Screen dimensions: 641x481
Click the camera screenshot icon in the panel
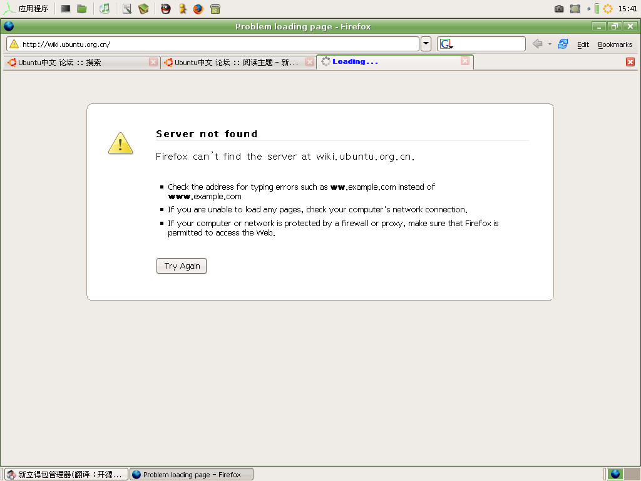[559, 9]
